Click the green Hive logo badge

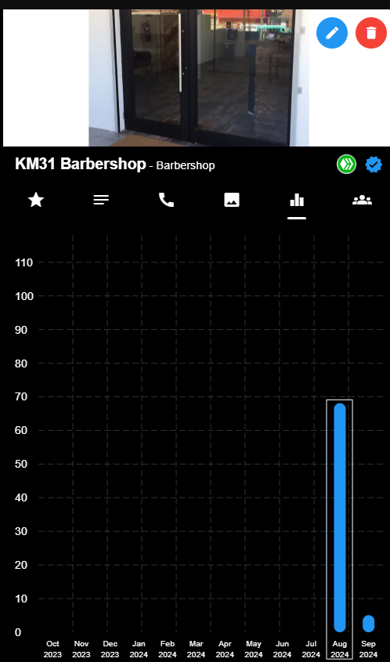[346, 165]
